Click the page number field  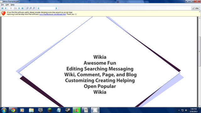tap(11, 8)
